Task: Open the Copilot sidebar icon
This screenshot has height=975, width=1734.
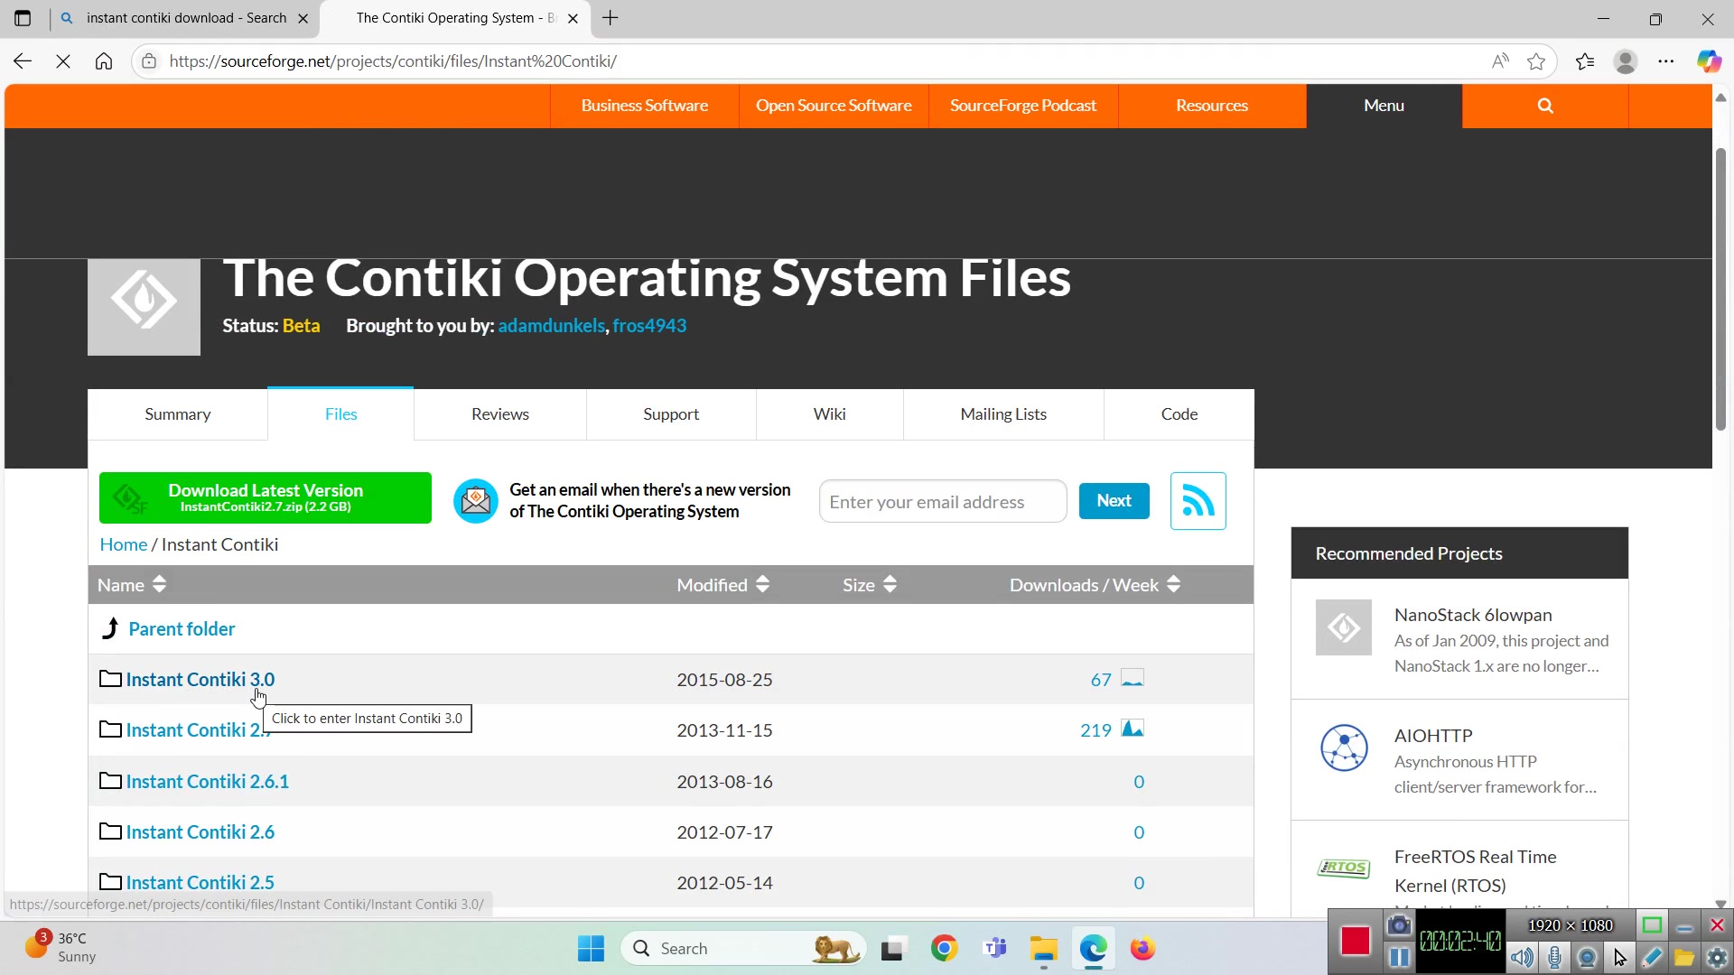Action: click(1708, 61)
